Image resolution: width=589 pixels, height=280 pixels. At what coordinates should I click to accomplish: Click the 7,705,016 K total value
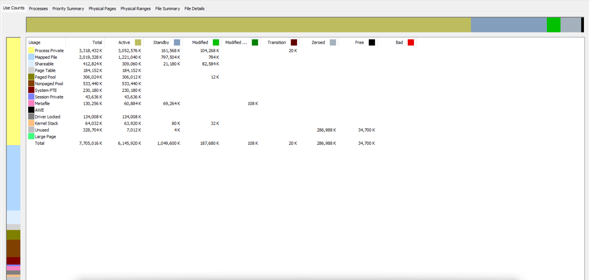[x=91, y=143]
